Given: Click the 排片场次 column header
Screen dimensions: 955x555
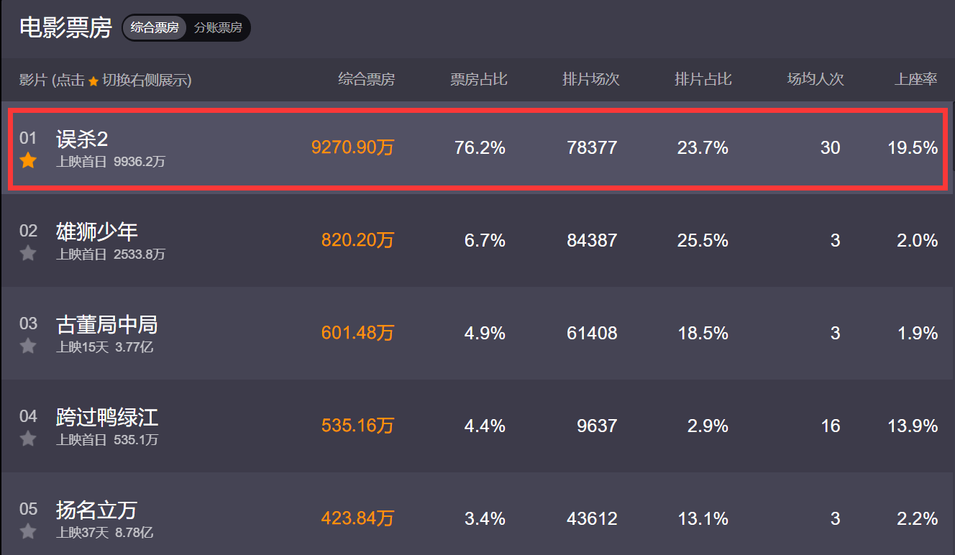Looking at the screenshot, I should (x=591, y=80).
